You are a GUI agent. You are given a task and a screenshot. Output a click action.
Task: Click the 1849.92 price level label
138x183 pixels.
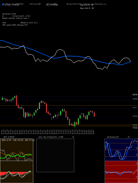coord(135,99)
